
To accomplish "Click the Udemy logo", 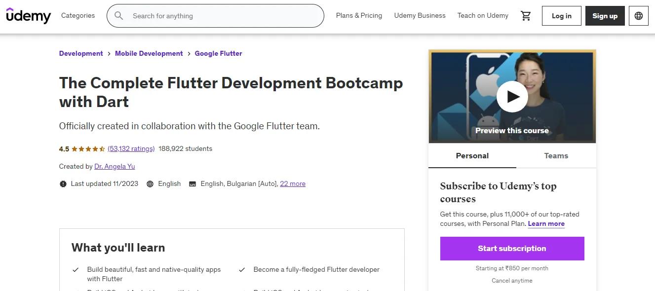I will tap(28, 15).
